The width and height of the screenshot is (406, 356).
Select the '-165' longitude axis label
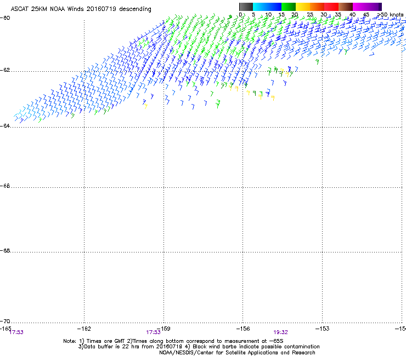coord(5,329)
